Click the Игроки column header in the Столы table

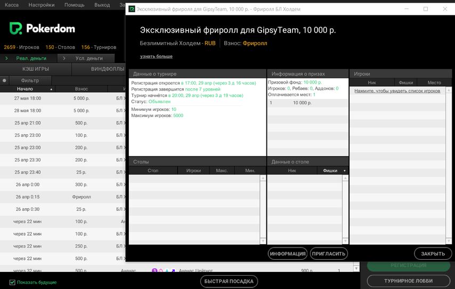pos(193,171)
